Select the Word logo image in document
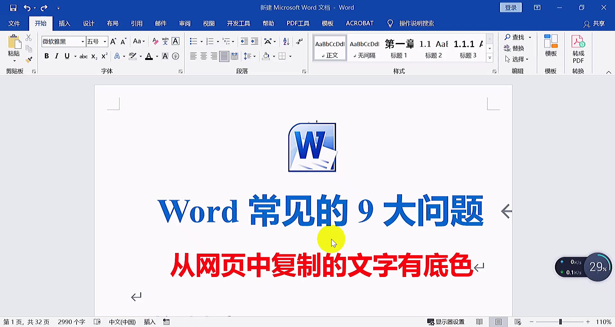Image resolution: width=615 pixels, height=327 pixels. pyautogui.click(x=312, y=147)
